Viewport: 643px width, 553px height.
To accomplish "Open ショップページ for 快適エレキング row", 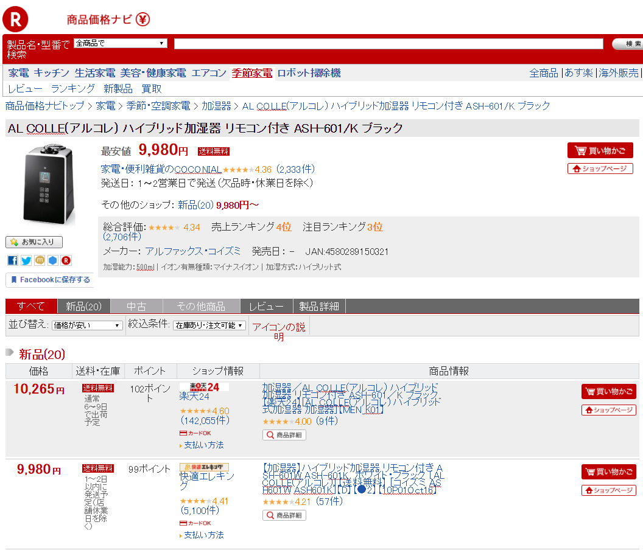I will click(608, 490).
